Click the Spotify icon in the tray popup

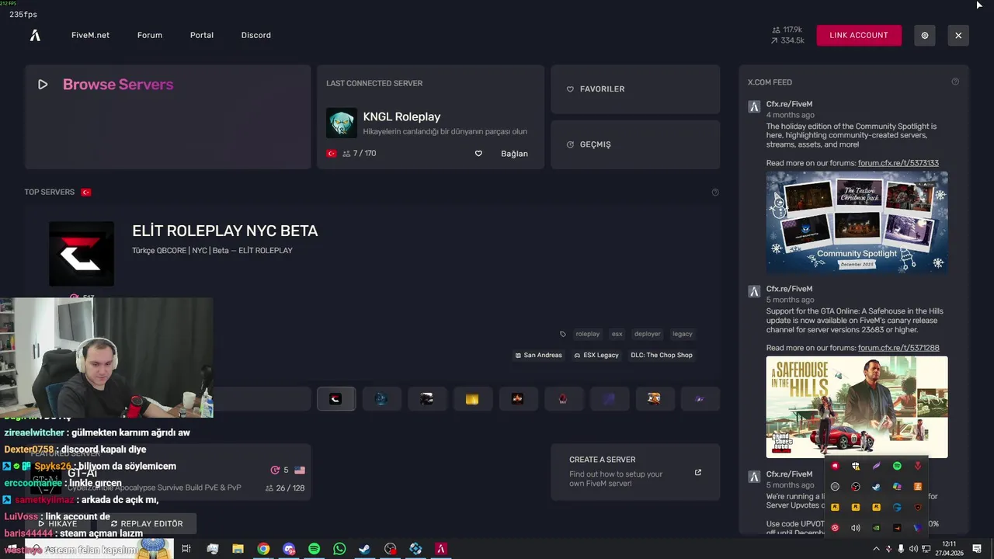[897, 466]
